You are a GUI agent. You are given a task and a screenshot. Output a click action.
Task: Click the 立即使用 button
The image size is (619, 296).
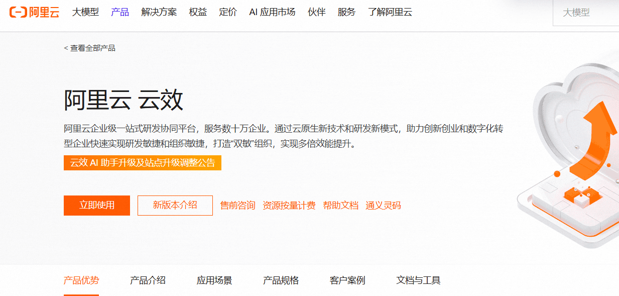pos(97,205)
